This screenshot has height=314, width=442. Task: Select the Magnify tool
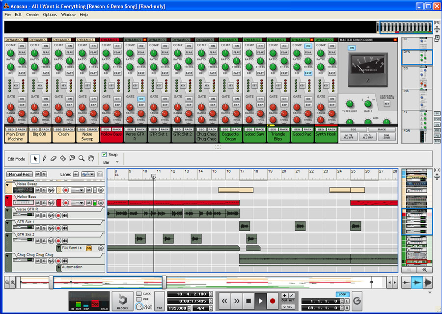point(82,158)
